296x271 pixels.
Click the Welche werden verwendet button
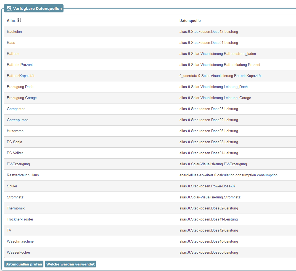[71, 264]
